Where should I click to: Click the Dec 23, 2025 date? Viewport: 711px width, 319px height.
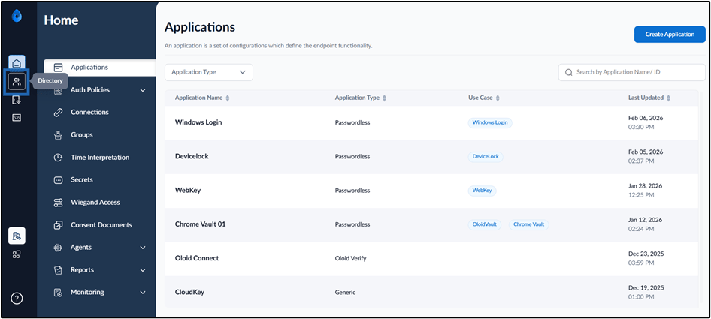(x=646, y=254)
